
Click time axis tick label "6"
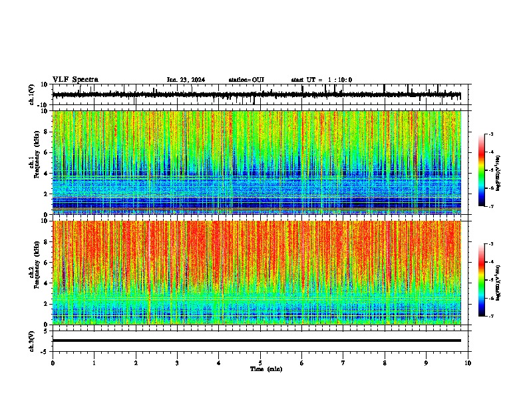click(302, 363)
